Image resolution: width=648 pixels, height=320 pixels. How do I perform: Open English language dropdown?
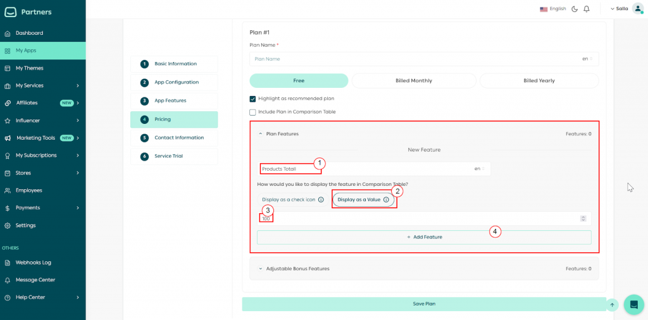tap(553, 9)
